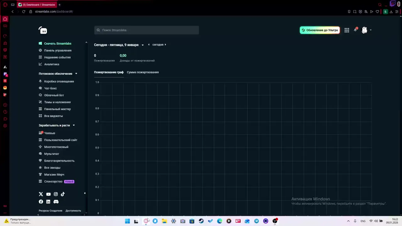The height and width of the screenshot is (226, 402).
Task: Open the profile dropdown arrow
Action: point(371,30)
